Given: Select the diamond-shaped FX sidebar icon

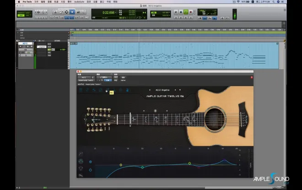Looking at the screenshot, I should point(81,168).
